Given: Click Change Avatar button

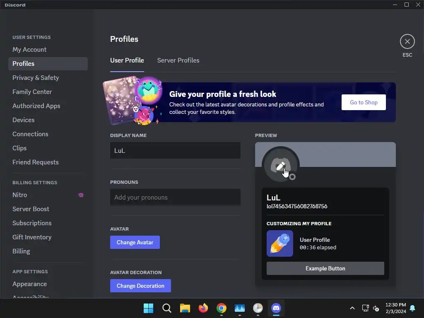Looking at the screenshot, I should 135,242.
